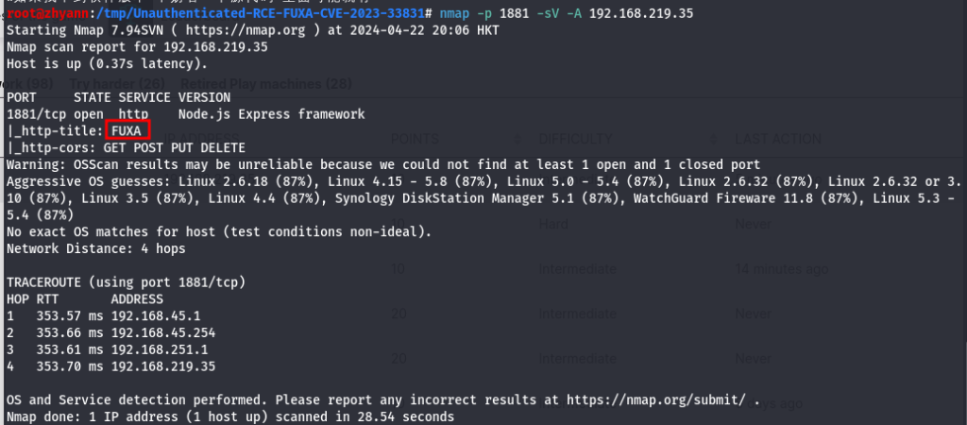Click the Nmap done summary line
This screenshot has width=967, height=425.
[x=230, y=417]
